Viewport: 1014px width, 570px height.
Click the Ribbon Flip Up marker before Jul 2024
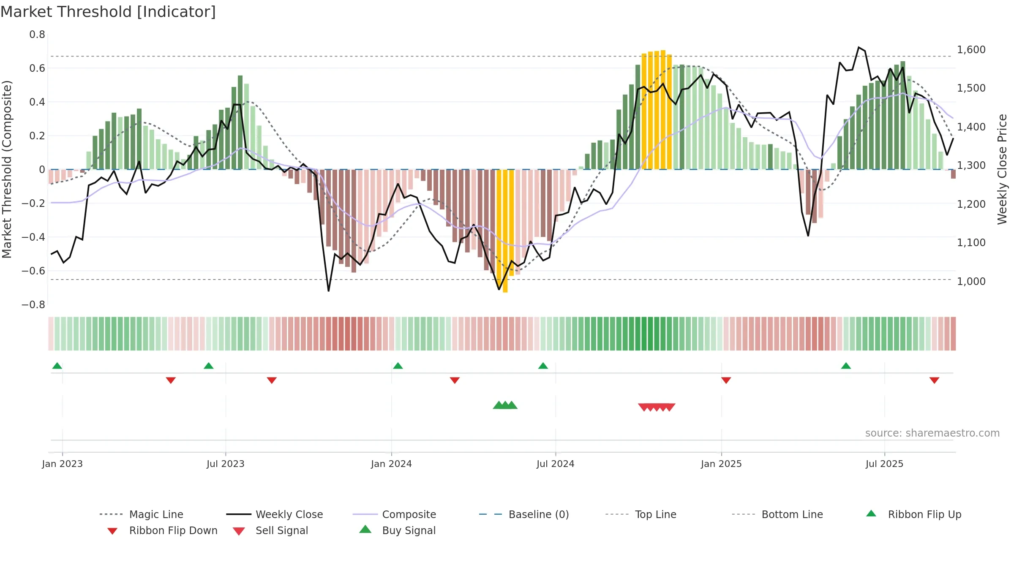pyautogui.click(x=543, y=366)
